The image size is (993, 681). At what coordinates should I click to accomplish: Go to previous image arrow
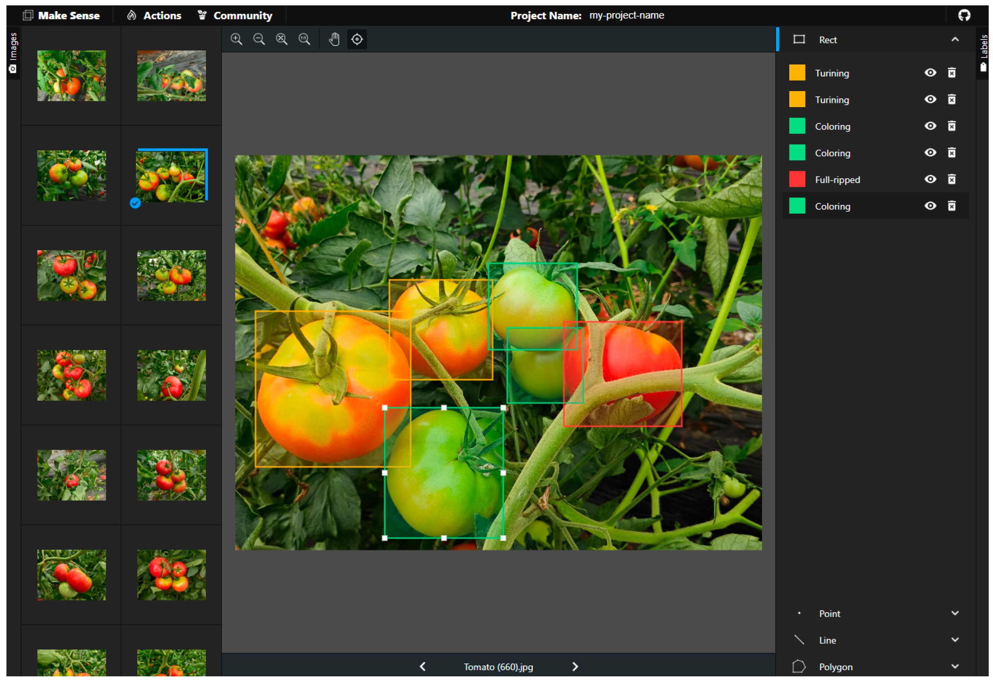point(422,666)
